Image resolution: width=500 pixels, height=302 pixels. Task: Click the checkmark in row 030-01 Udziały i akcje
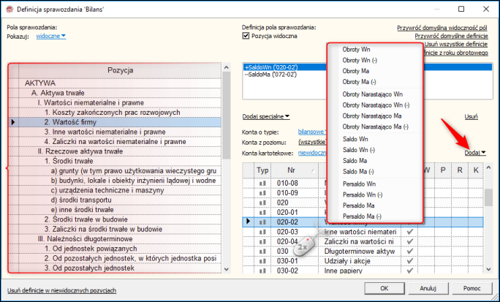tap(410, 261)
